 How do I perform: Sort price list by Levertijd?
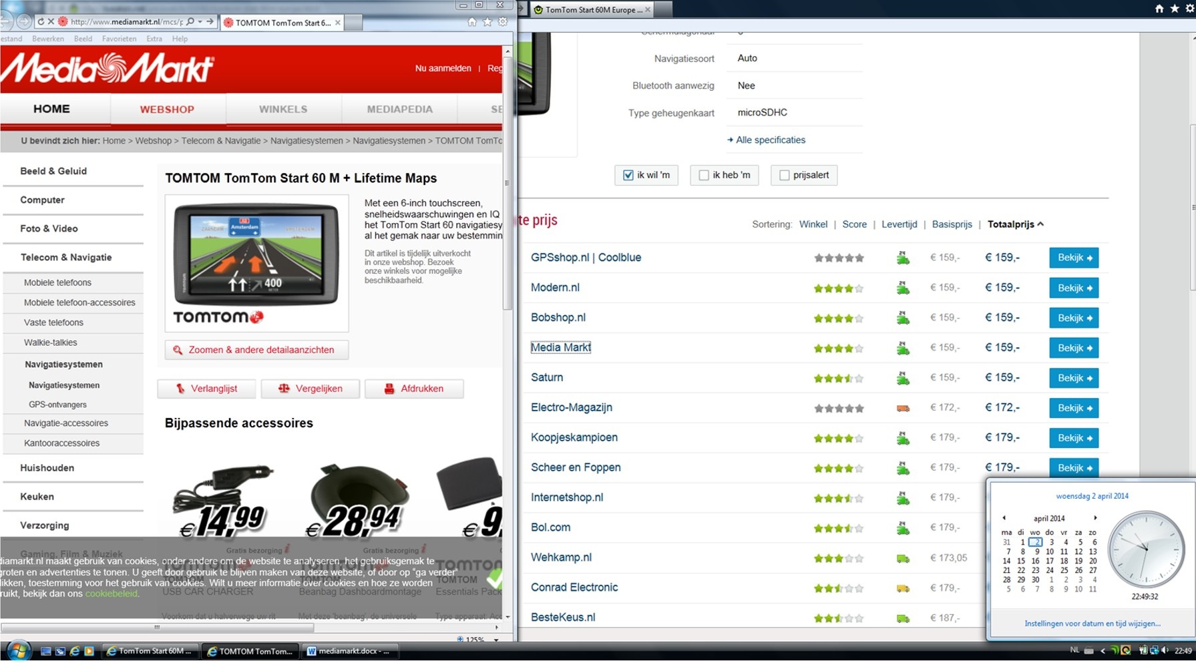[899, 224]
